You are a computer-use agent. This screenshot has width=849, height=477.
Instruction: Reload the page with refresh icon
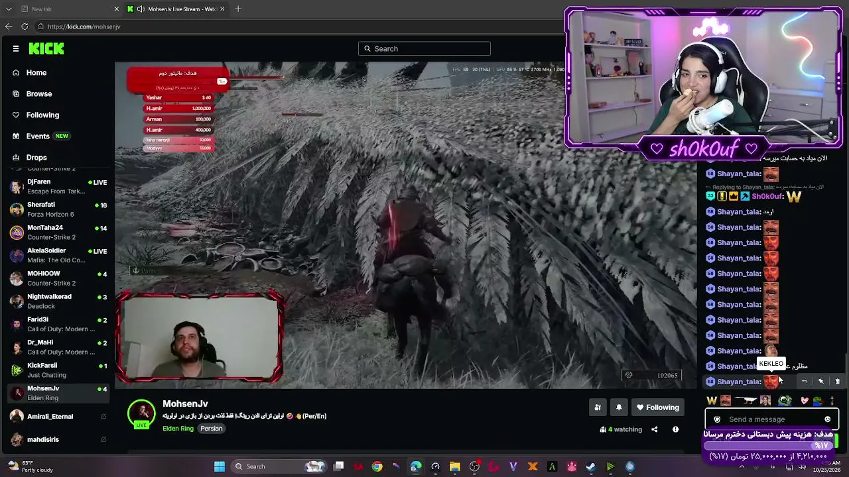tap(25, 26)
